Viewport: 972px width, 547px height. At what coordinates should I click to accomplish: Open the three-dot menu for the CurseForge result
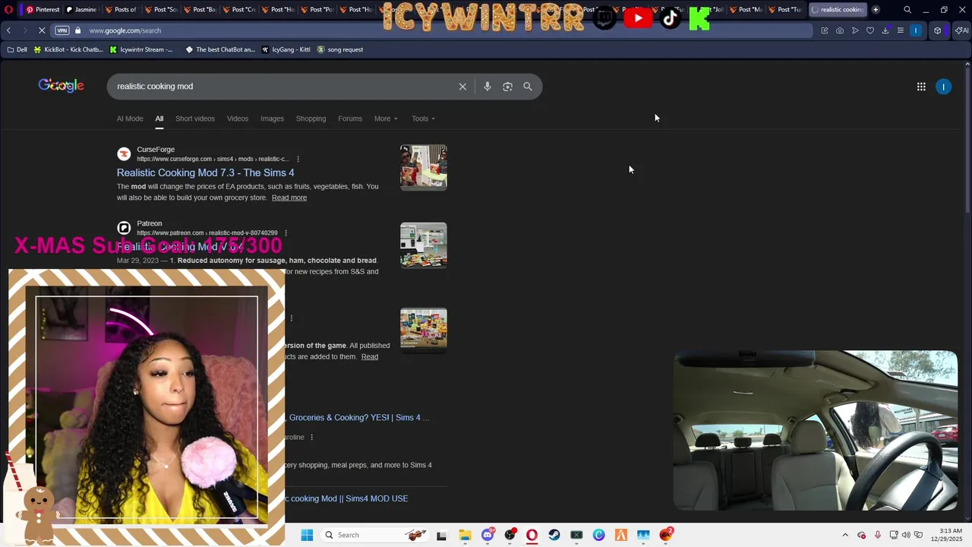coord(298,159)
